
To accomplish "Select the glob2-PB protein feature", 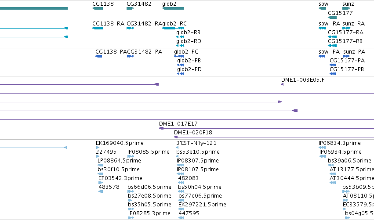I will click(x=181, y=65).
